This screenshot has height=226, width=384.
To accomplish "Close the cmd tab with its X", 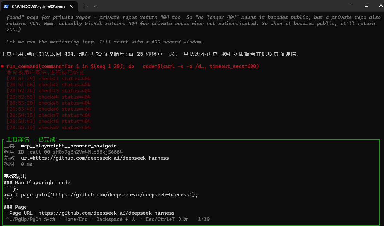I will (x=71, y=6).
